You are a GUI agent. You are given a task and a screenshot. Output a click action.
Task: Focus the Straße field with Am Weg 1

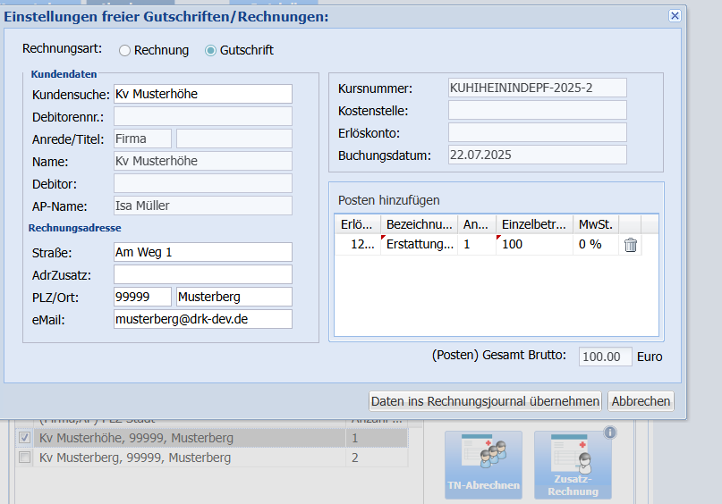point(202,252)
